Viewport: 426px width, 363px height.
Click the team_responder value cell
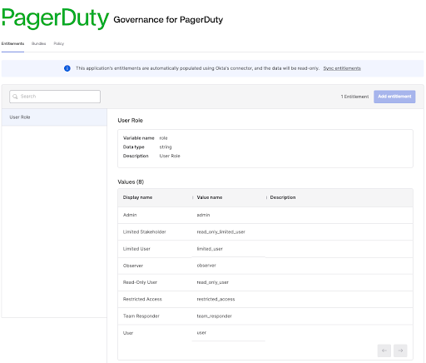click(x=214, y=316)
